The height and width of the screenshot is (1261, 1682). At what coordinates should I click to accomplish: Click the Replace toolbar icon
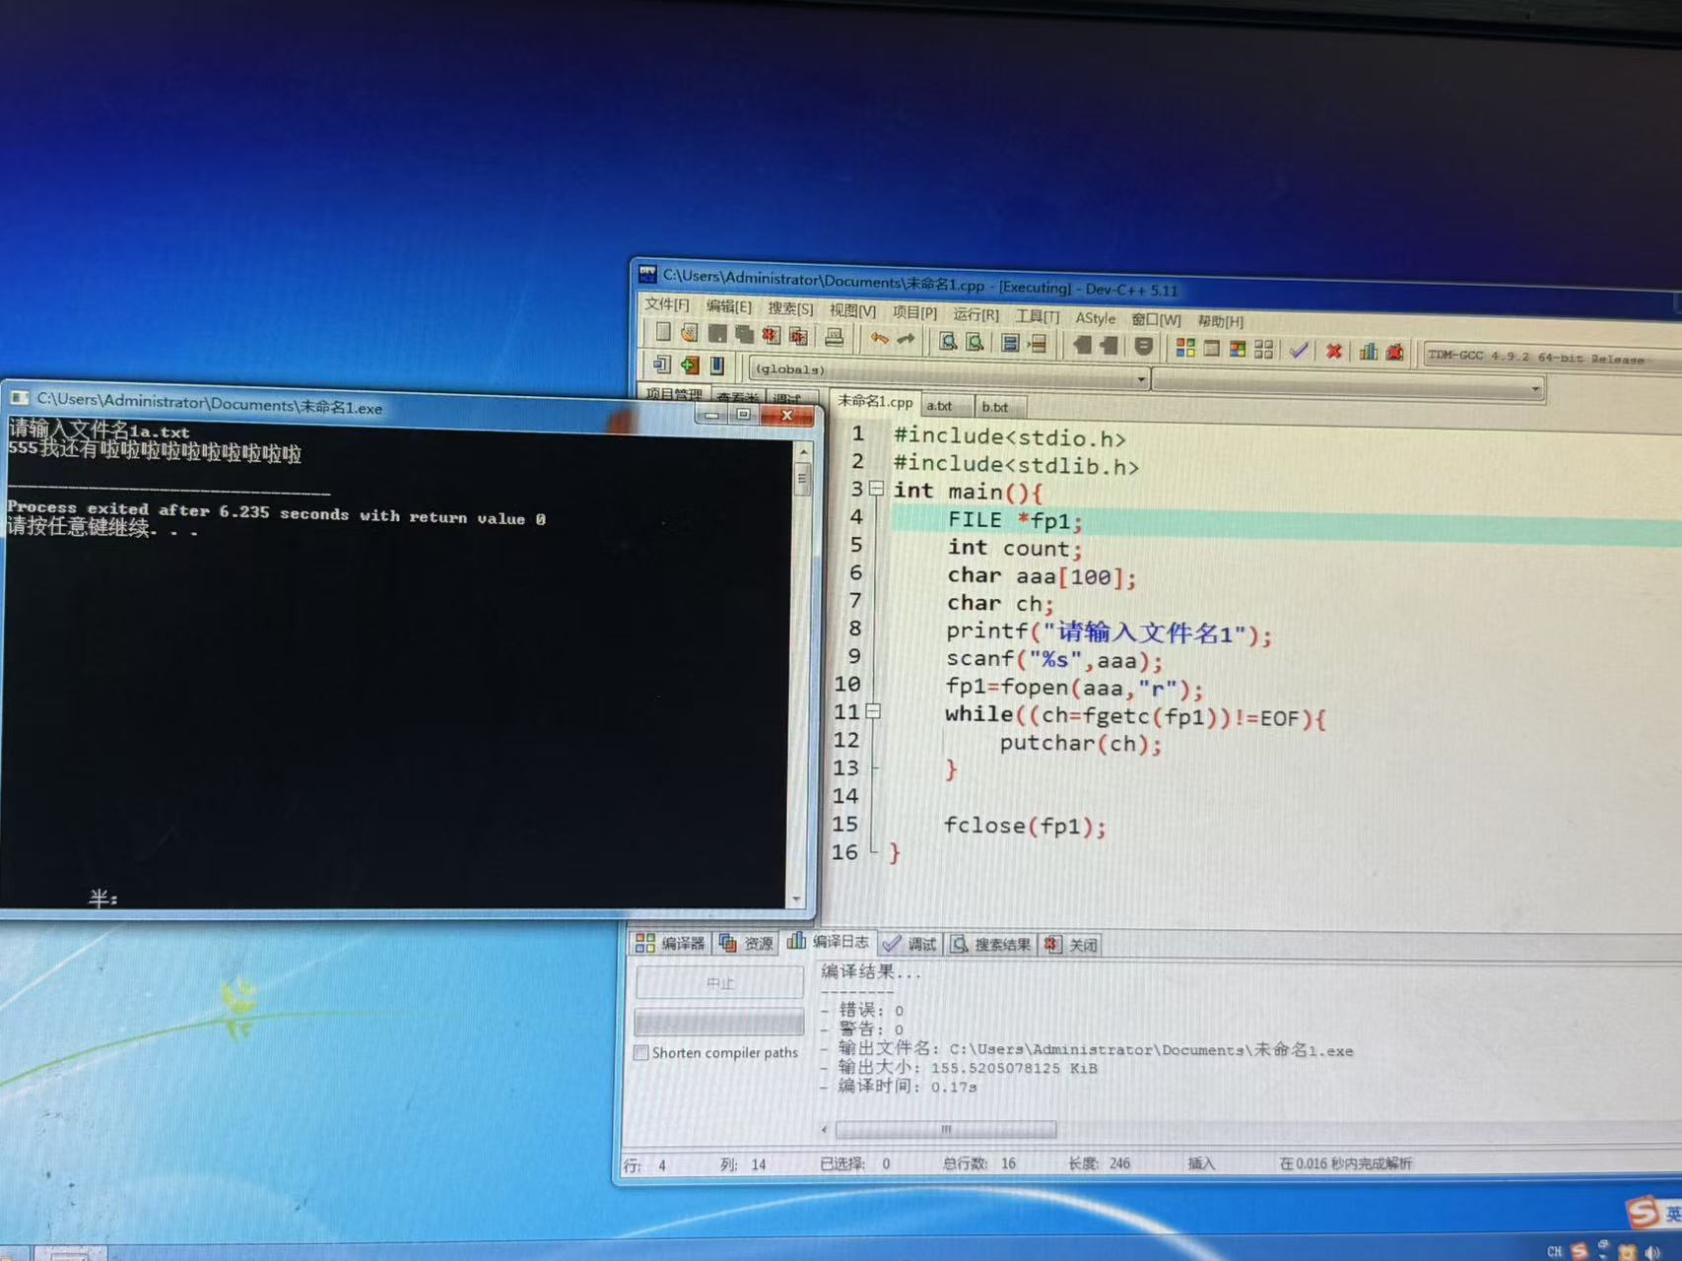click(975, 342)
